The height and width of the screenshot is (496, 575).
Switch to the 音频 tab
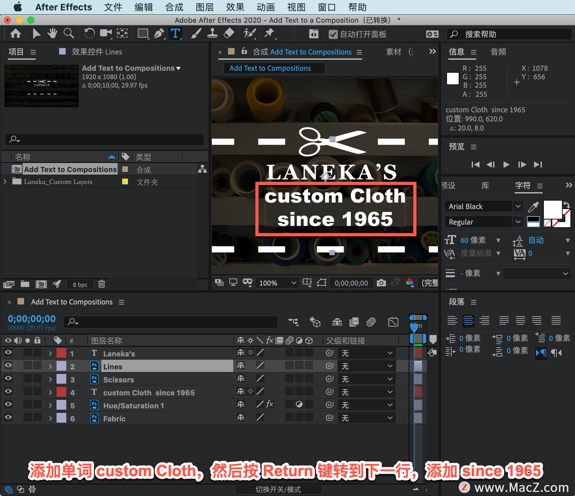coord(498,52)
